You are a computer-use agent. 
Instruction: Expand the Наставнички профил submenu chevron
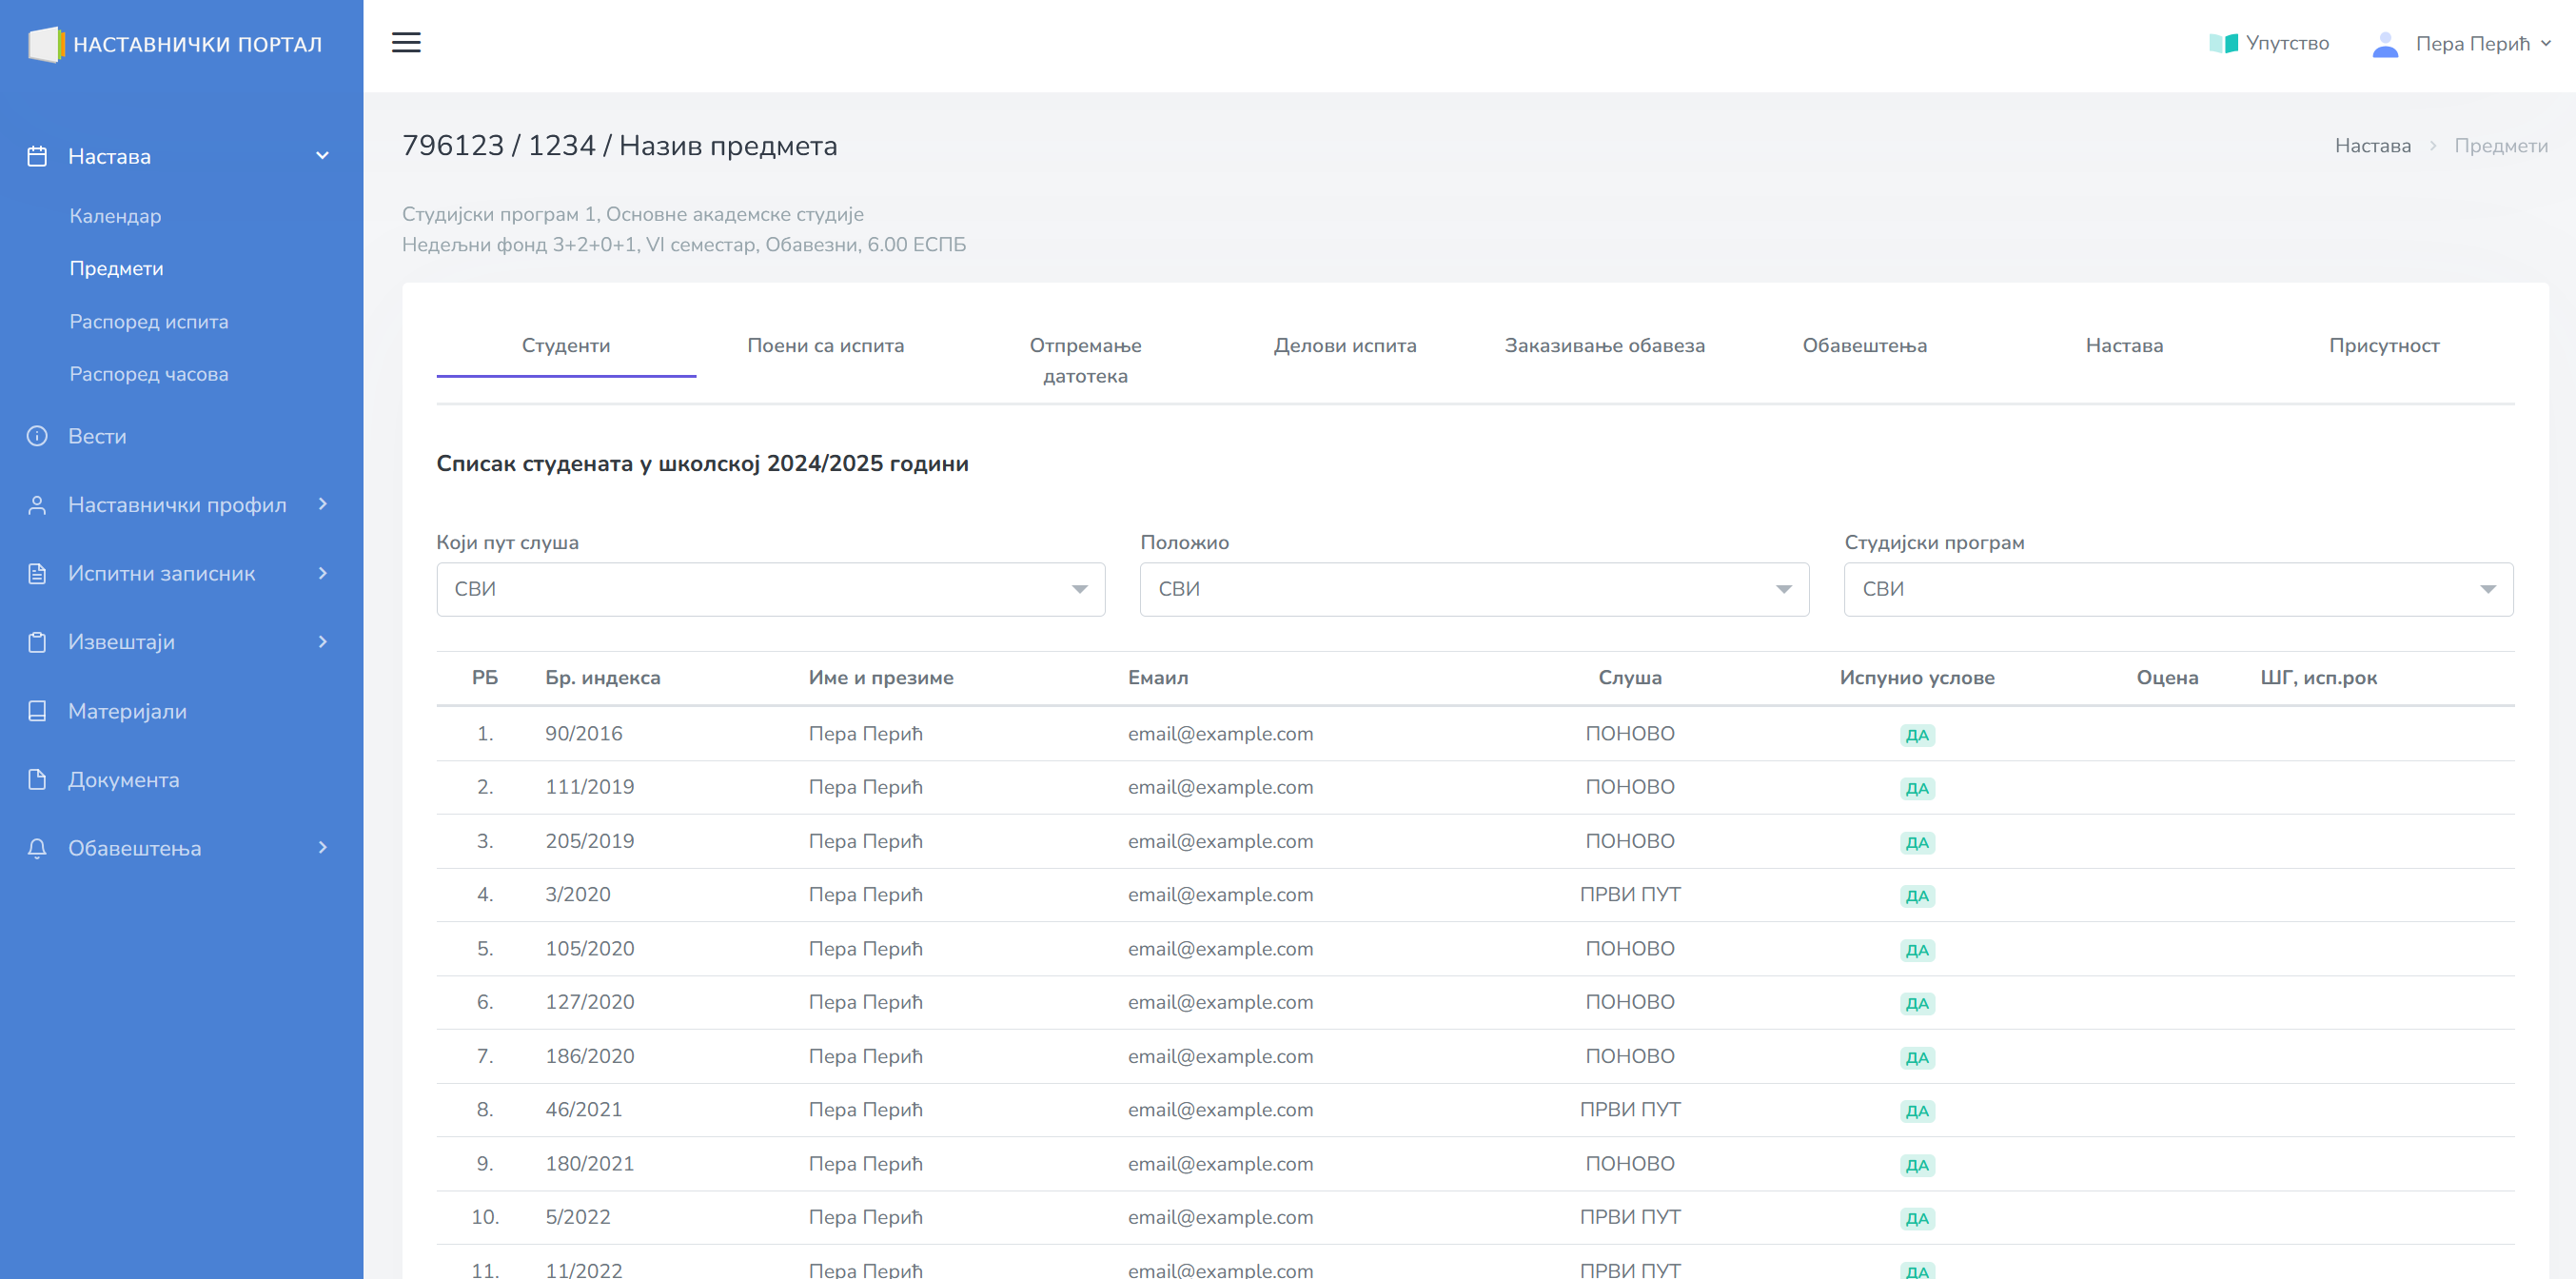[x=322, y=504]
